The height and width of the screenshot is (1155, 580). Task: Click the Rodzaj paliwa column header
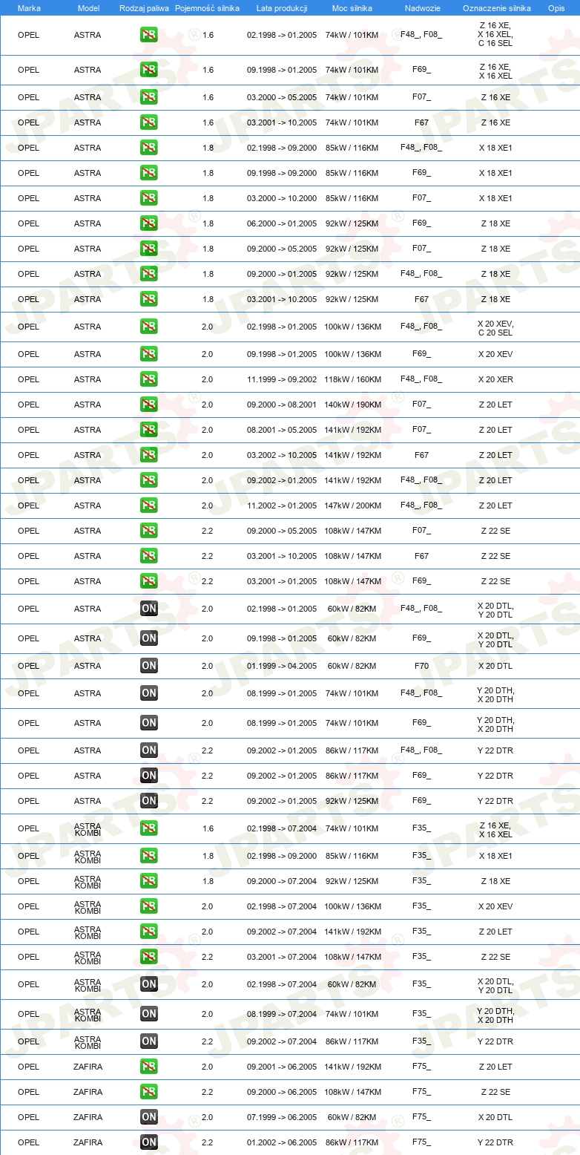point(145,7)
